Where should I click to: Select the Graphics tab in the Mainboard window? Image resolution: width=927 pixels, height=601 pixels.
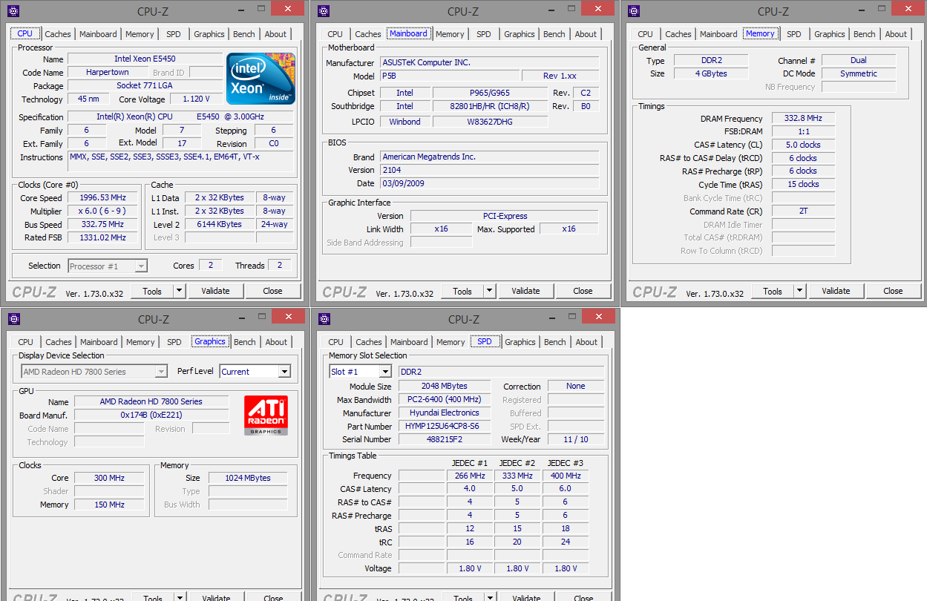coord(520,34)
